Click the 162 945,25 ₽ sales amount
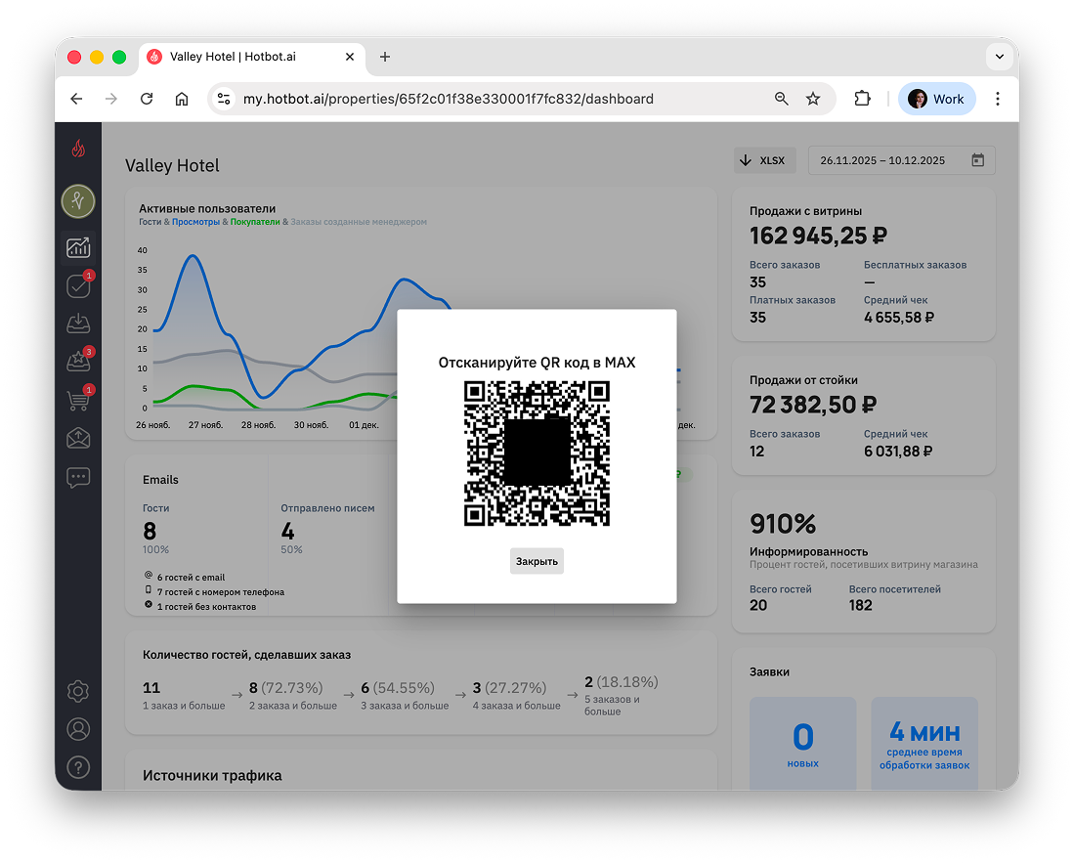 [819, 236]
